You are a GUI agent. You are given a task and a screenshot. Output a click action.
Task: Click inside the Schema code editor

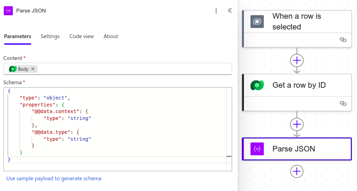(x=118, y=129)
